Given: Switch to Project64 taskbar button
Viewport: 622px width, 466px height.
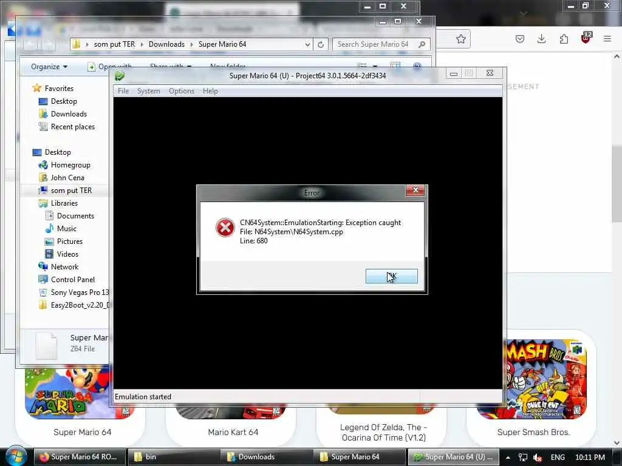Looking at the screenshot, I should [x=454, y=457].
